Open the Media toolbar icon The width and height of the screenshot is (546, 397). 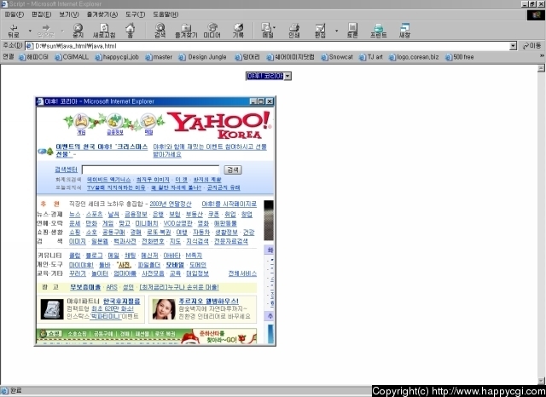[212, 31]
